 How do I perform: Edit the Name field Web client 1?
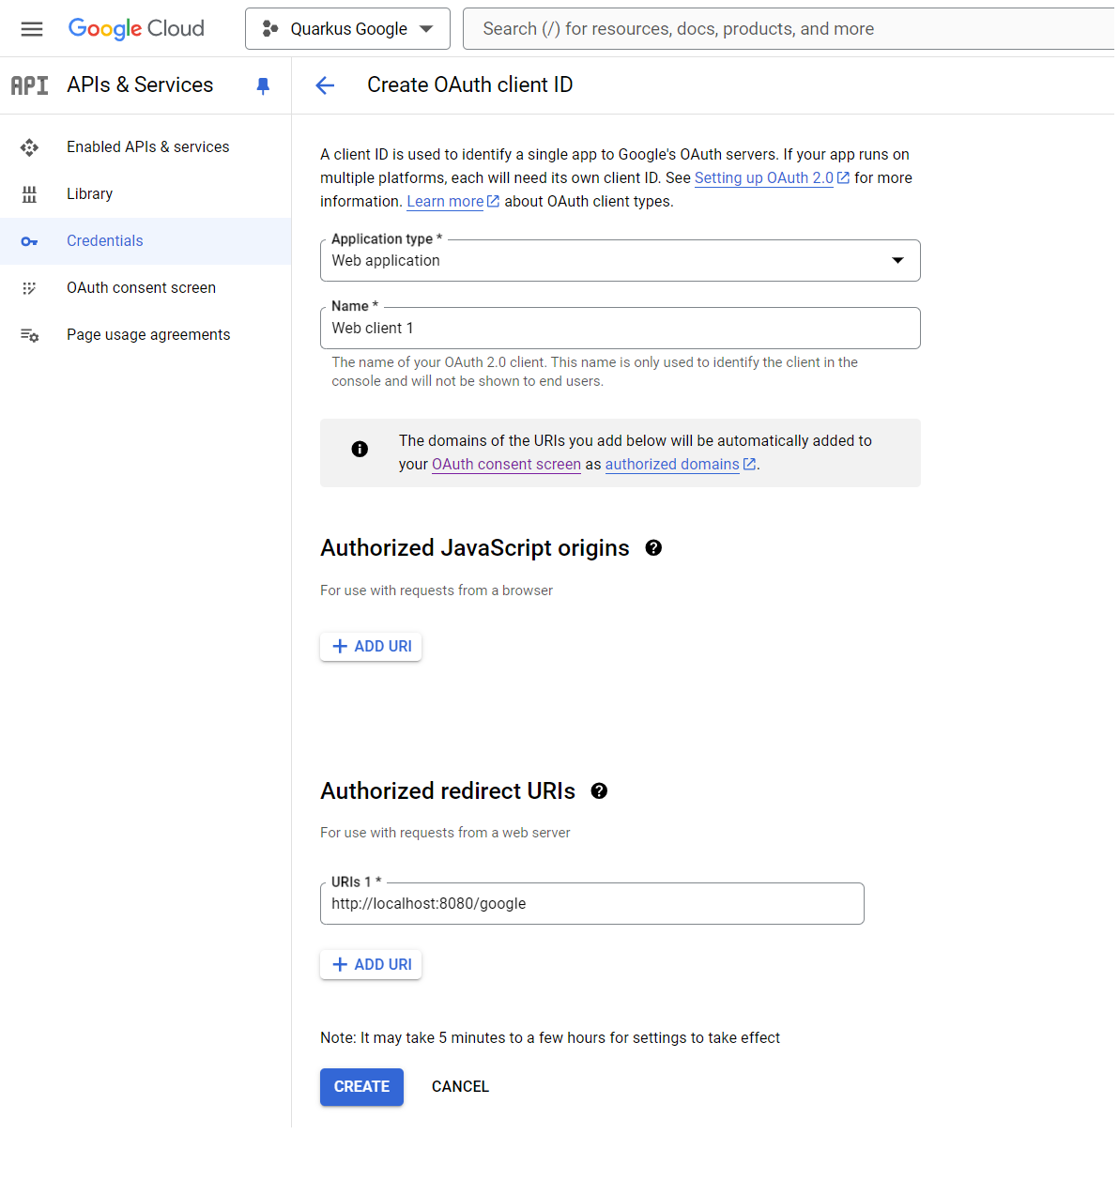(x=620, y=329)
